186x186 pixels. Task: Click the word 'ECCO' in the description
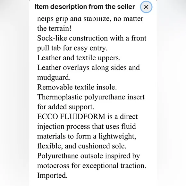(x=48, y=117)
